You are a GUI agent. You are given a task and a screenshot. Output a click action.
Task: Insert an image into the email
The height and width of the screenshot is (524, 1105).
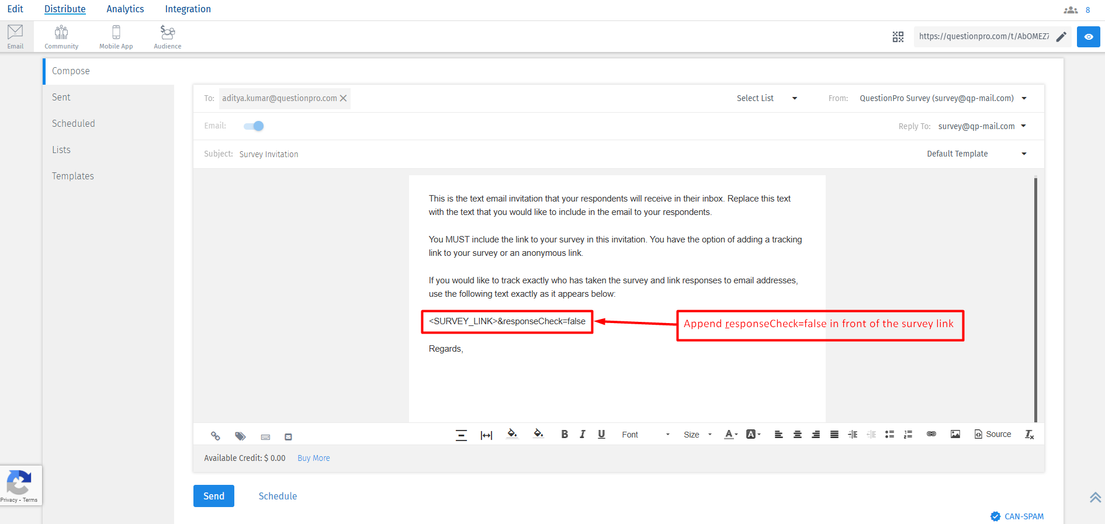955,434
